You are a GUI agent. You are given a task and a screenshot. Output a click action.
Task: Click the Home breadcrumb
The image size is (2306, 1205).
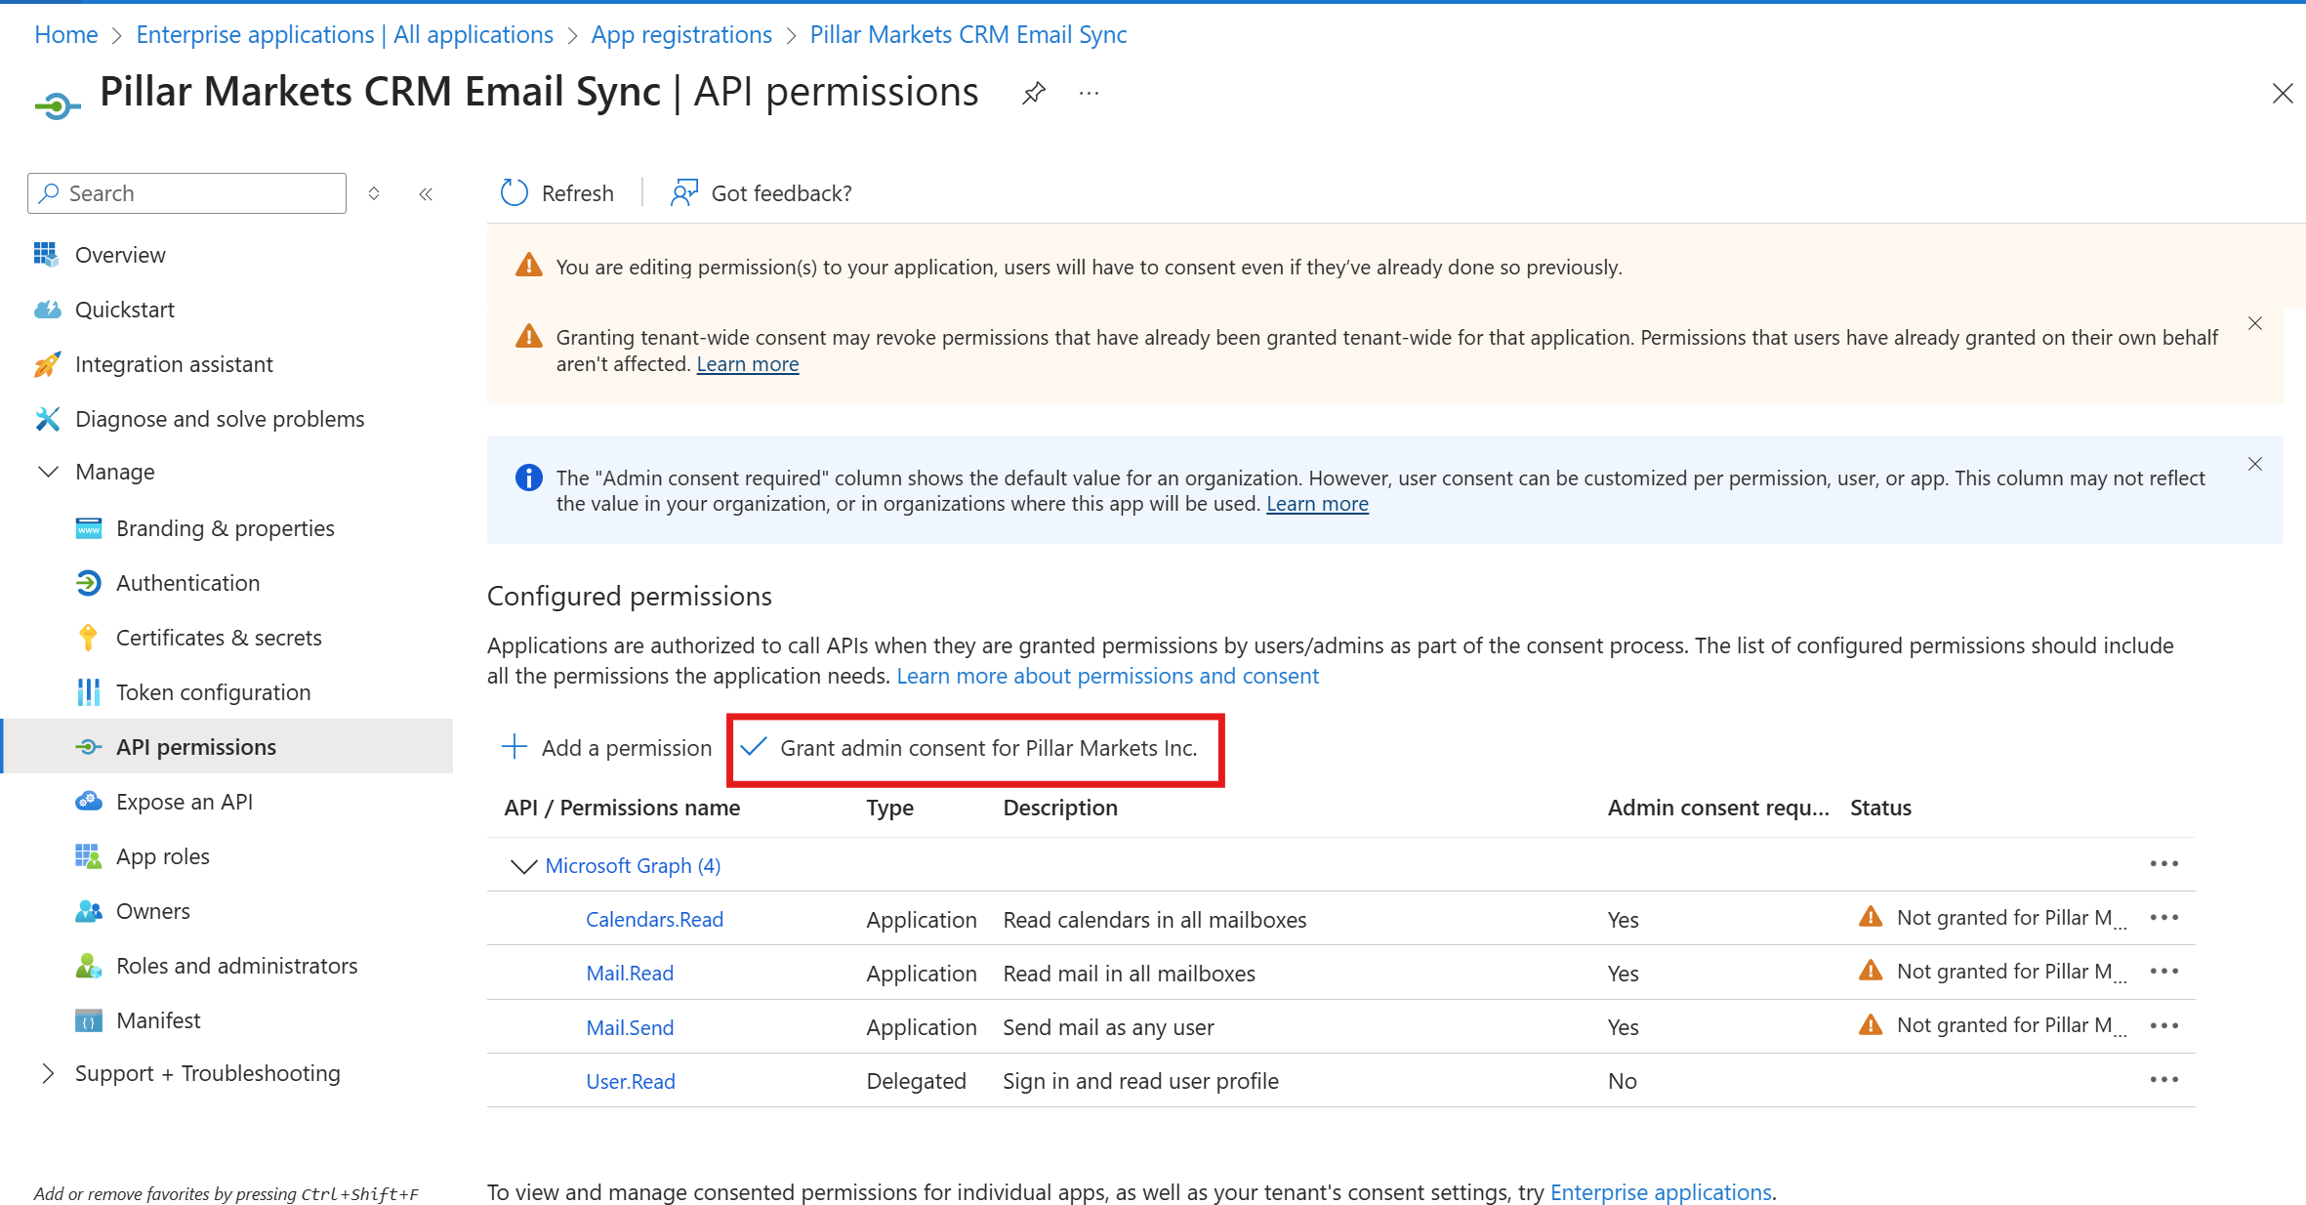tap(66, 34)
